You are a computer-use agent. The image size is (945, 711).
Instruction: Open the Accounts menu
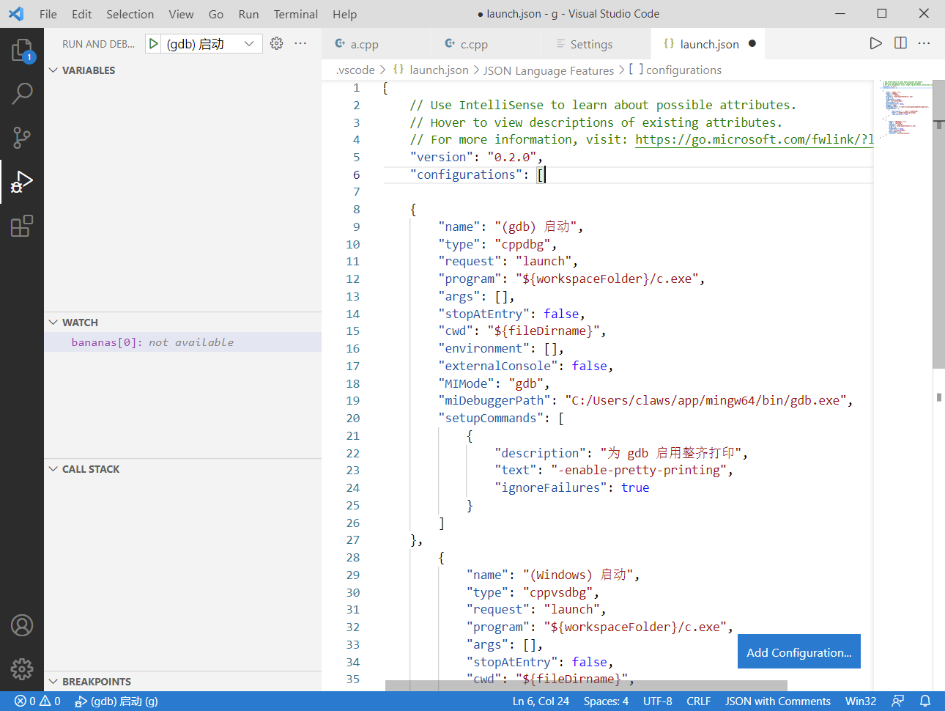pyautogui.click(x=22, y=625)
